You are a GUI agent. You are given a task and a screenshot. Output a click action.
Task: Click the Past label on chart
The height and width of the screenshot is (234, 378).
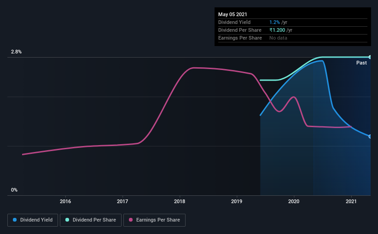(x=361, y=63)
